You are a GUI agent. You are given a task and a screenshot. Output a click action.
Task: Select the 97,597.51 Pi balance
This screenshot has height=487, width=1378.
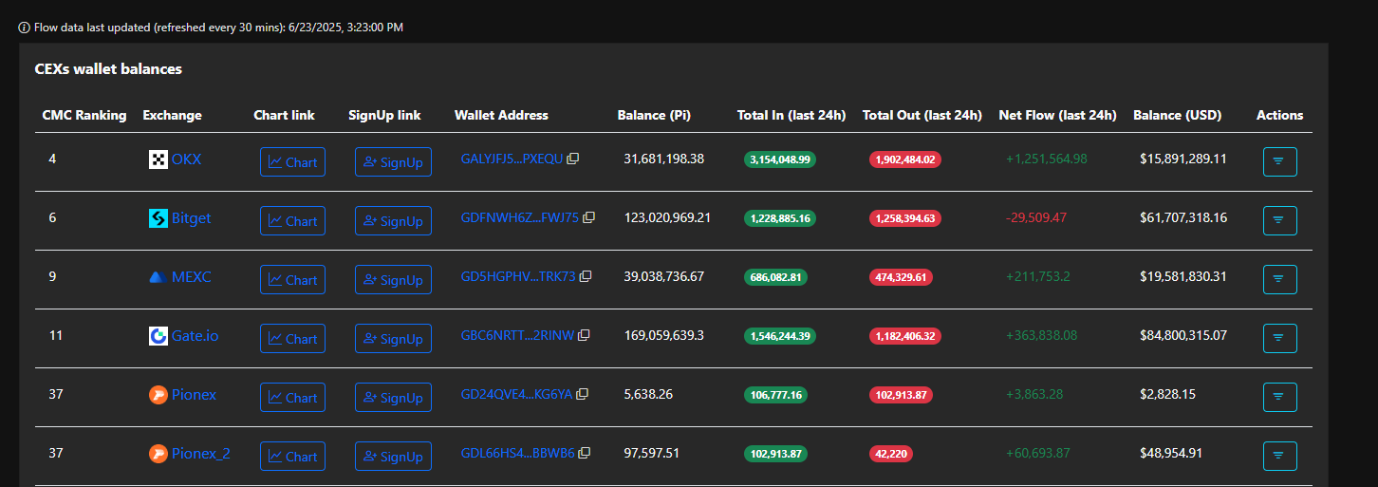pos(651,453)
